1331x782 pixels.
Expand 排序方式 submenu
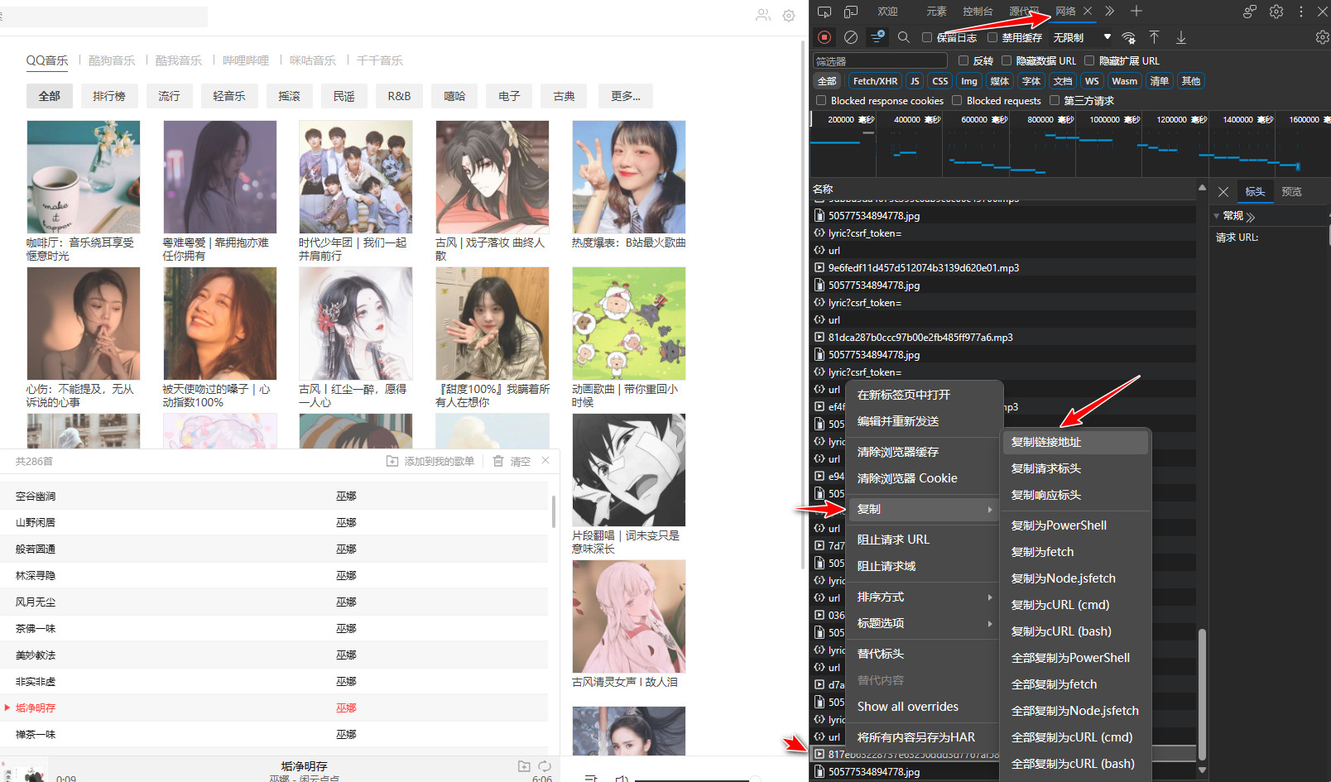924,597
